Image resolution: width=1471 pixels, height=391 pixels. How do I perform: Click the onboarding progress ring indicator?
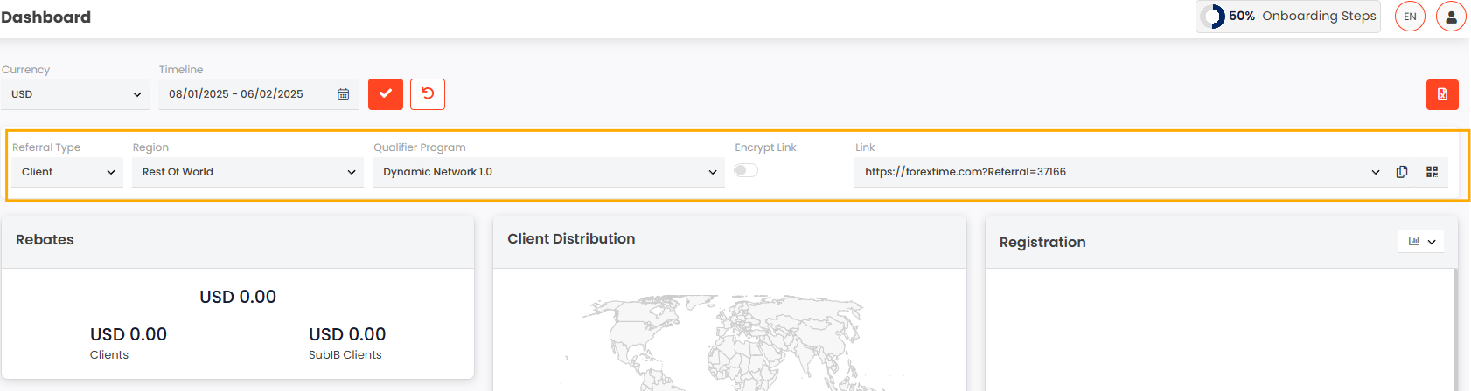click(x=1212, y=17)
